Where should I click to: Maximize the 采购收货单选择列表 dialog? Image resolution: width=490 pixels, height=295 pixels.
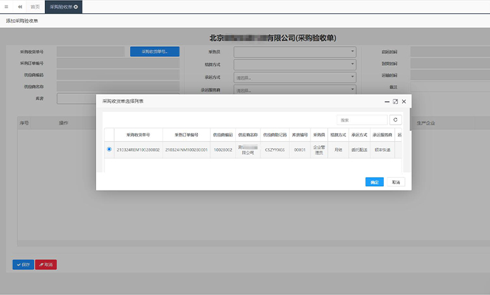[395, 101]
